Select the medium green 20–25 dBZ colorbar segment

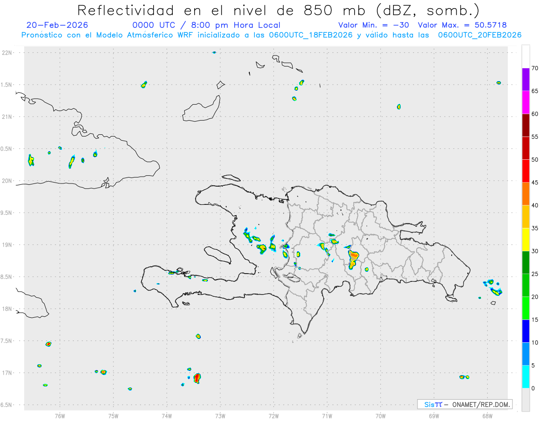[x=526, y=285]
